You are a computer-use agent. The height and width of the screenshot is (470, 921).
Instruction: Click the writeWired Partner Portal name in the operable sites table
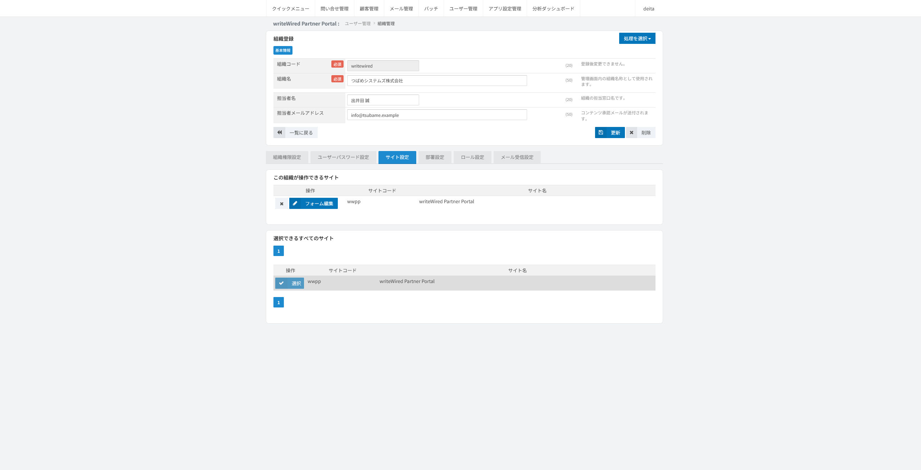tap(446, 201)
